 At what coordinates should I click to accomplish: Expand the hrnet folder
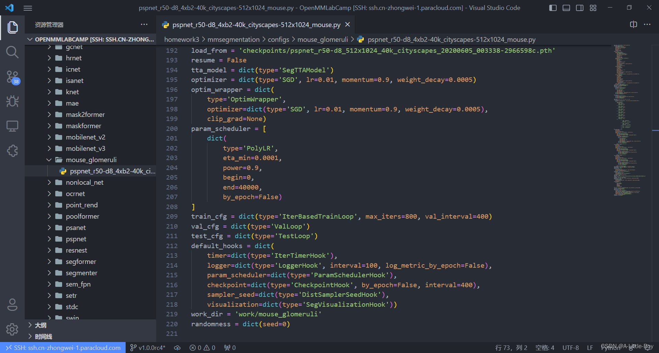tap(91, 58)
